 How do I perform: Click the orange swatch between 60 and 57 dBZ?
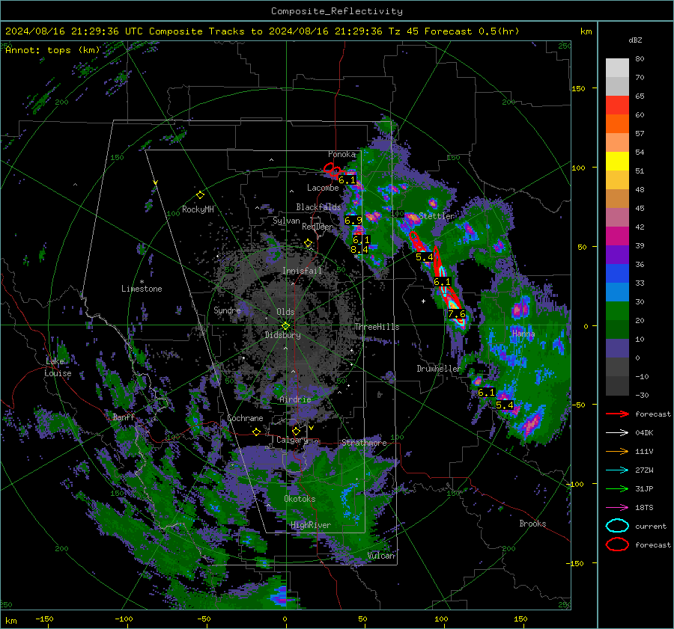tap(617, 124)
